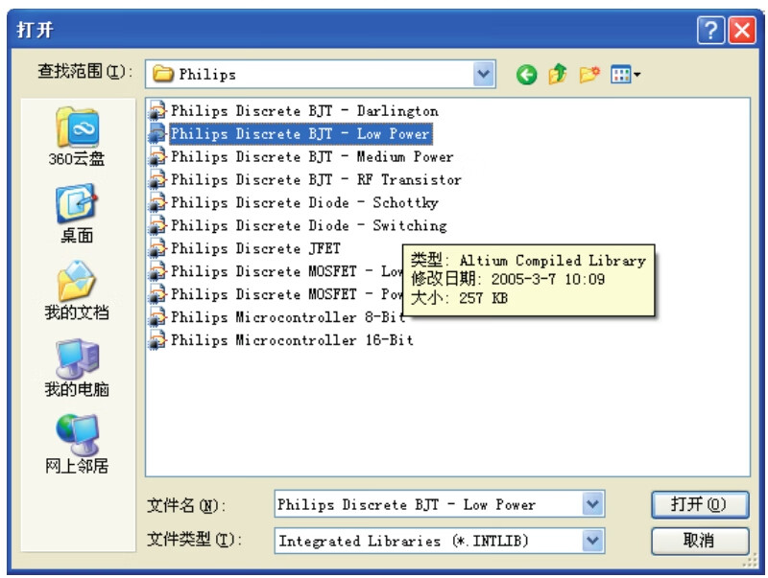Expand the 文件名 dropdown arrow
The width and height of the screenshot is (768, 578).
pos(592,504)
